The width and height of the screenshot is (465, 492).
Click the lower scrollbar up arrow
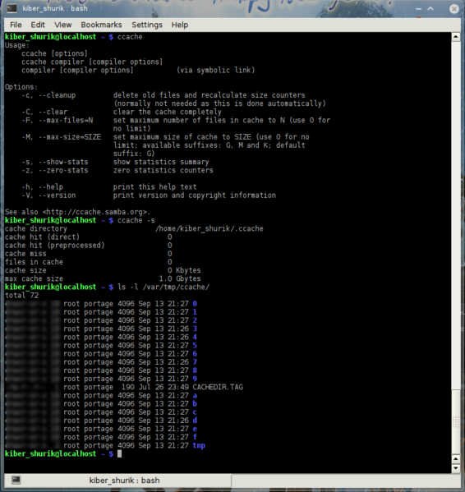(456, 459)
